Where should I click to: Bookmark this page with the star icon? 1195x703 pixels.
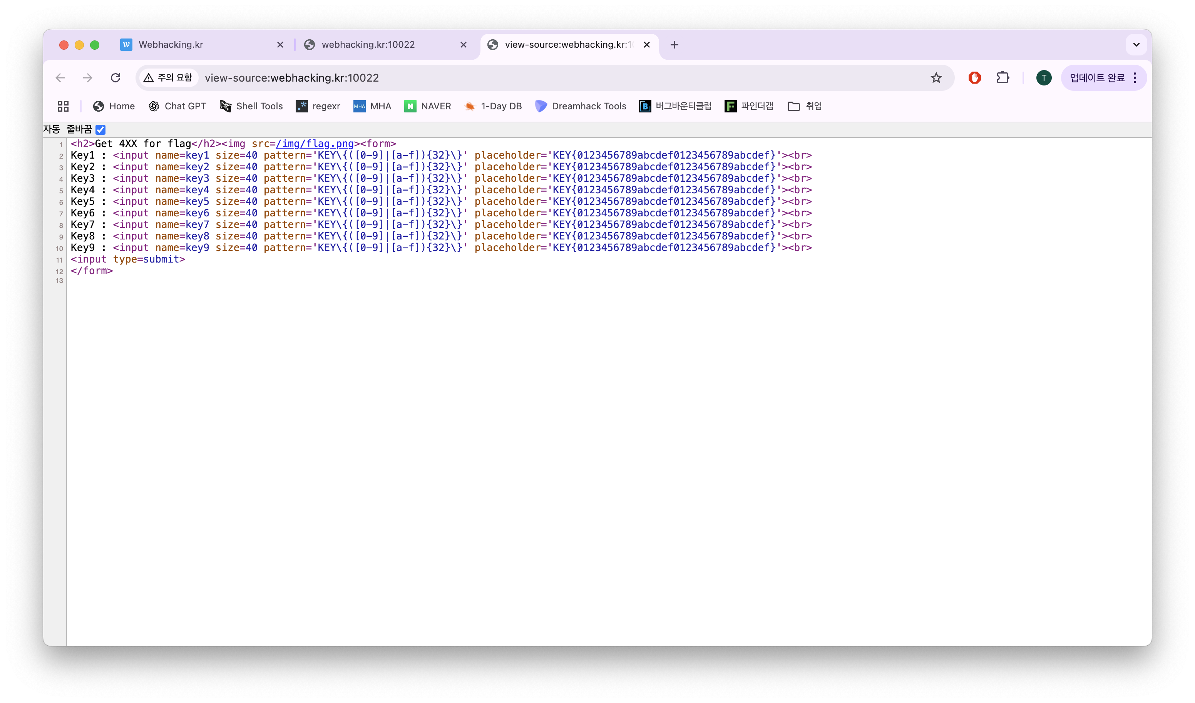pos(936,78)
